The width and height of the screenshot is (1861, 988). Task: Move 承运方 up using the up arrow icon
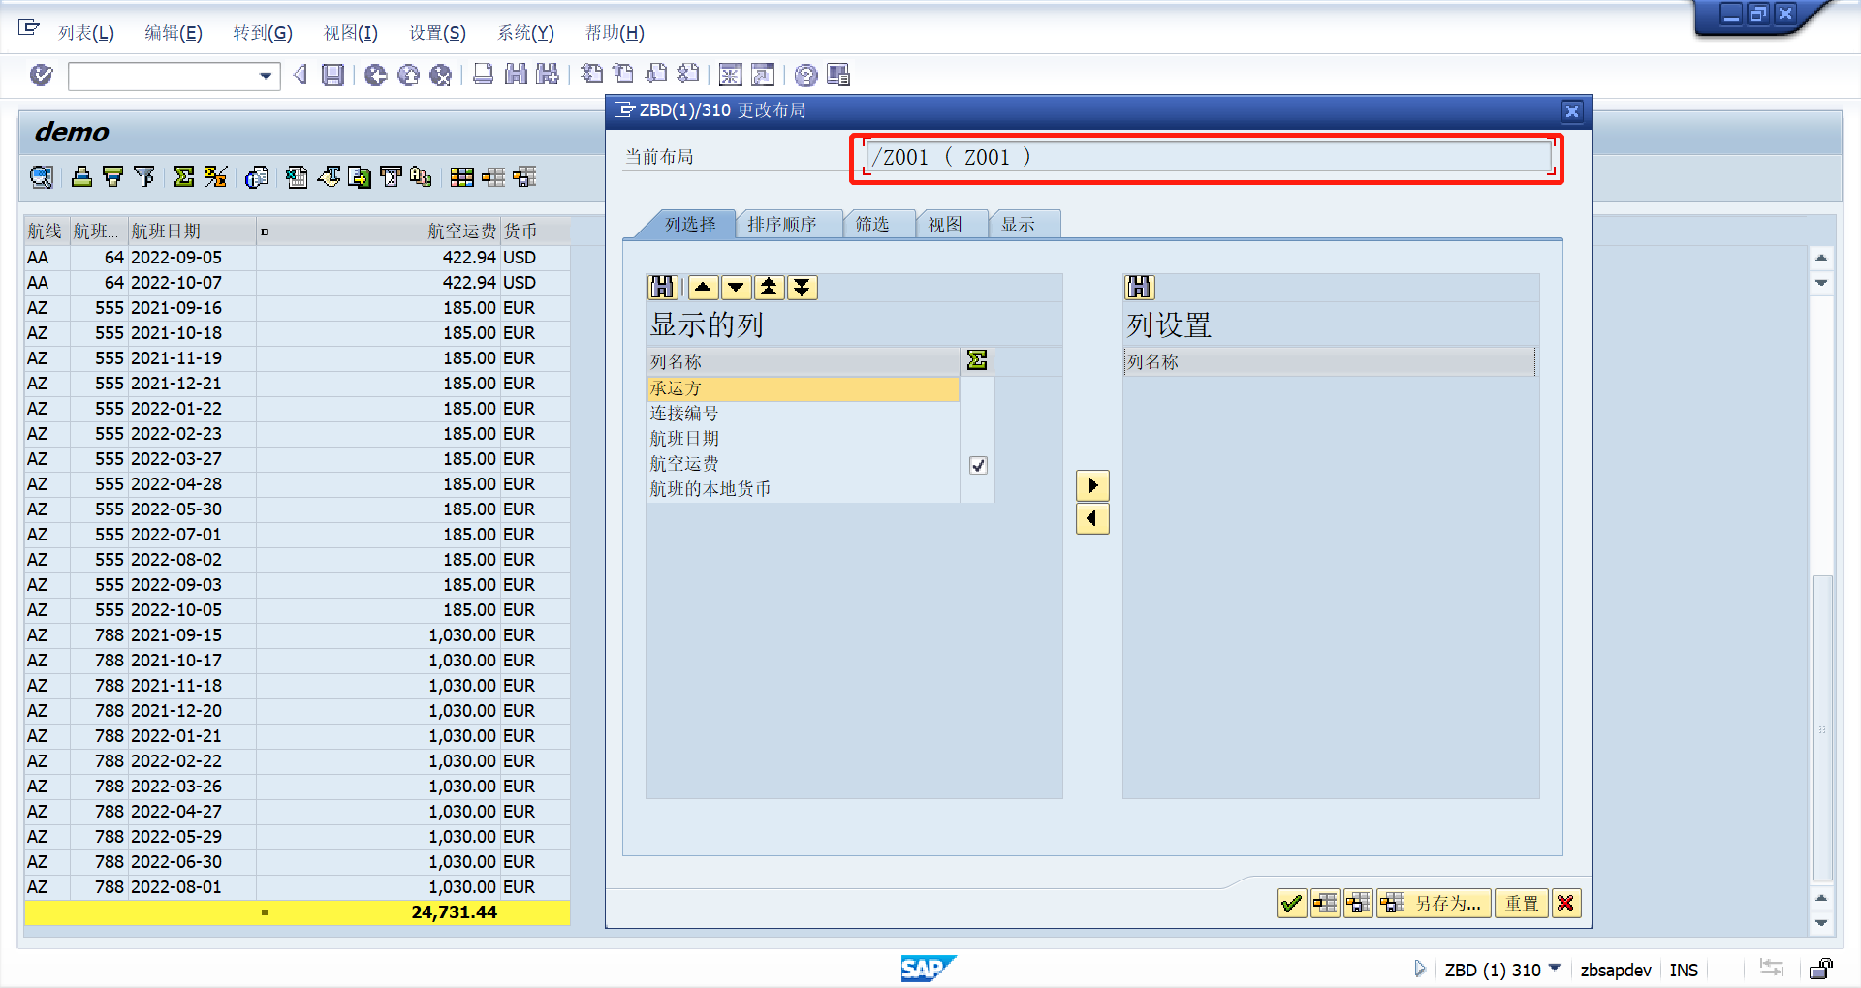[704, 287]
